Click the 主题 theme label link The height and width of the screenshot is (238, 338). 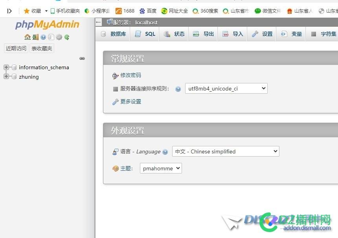pos(126,168)
